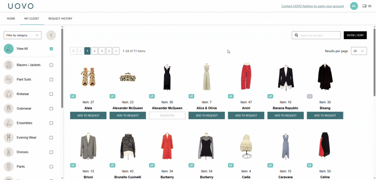Go to previous page of results
Screen dimensions: 376x180
81,51
